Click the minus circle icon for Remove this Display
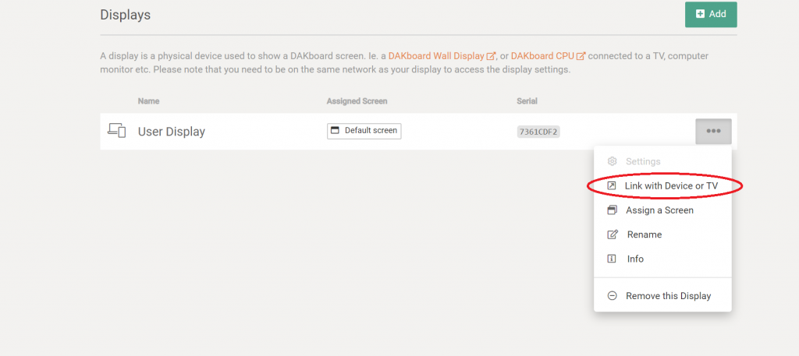This screenshot has width=799, height=356. click(x=613, y=296)
